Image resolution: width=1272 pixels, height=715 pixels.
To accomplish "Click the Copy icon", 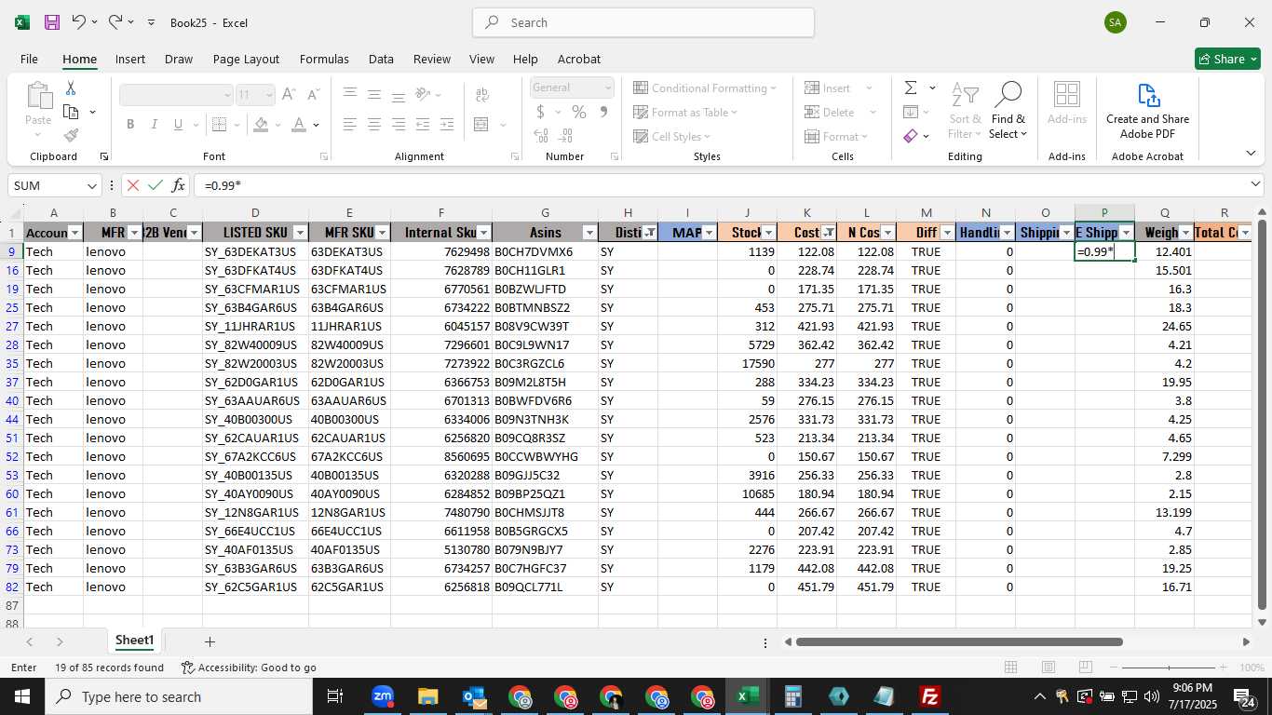I will [x=71, y=112].
